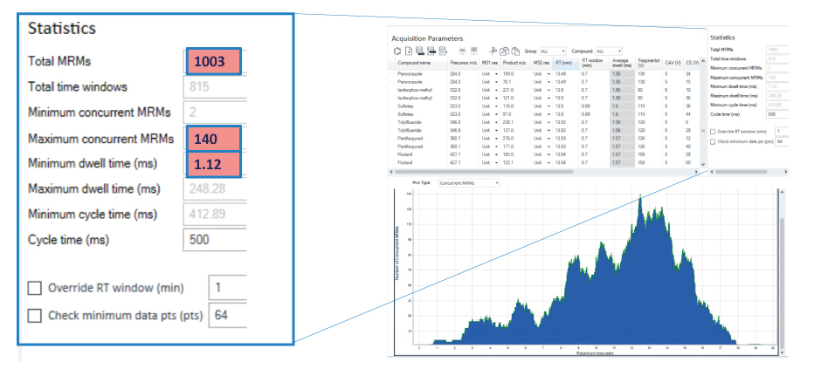Click the hexagon compound icon in Acquisition Parameters toolbar
The image size is (821, 376).
point(397,51)
